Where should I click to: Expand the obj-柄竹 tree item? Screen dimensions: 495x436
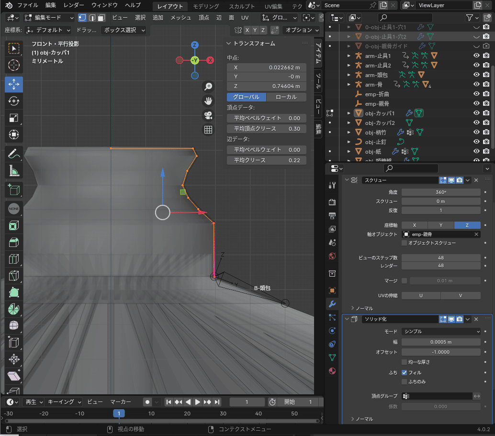[x=349, y=132]
